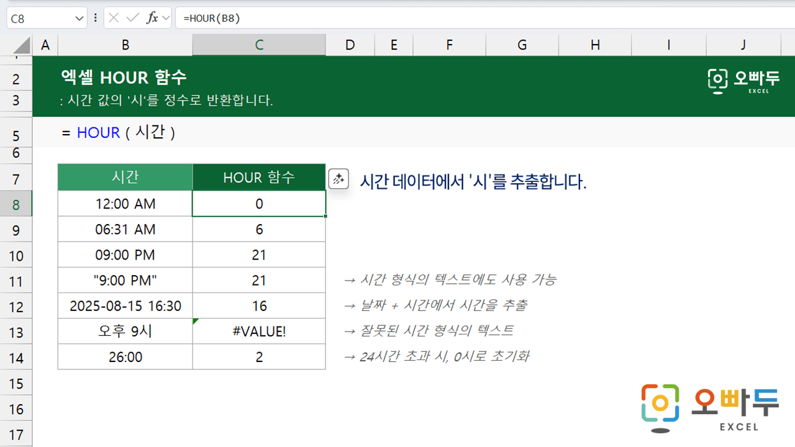Click the colorful 오빠두 logo at bottom right
This screenshot has width=795, height=447.
[x=710, y=407]
